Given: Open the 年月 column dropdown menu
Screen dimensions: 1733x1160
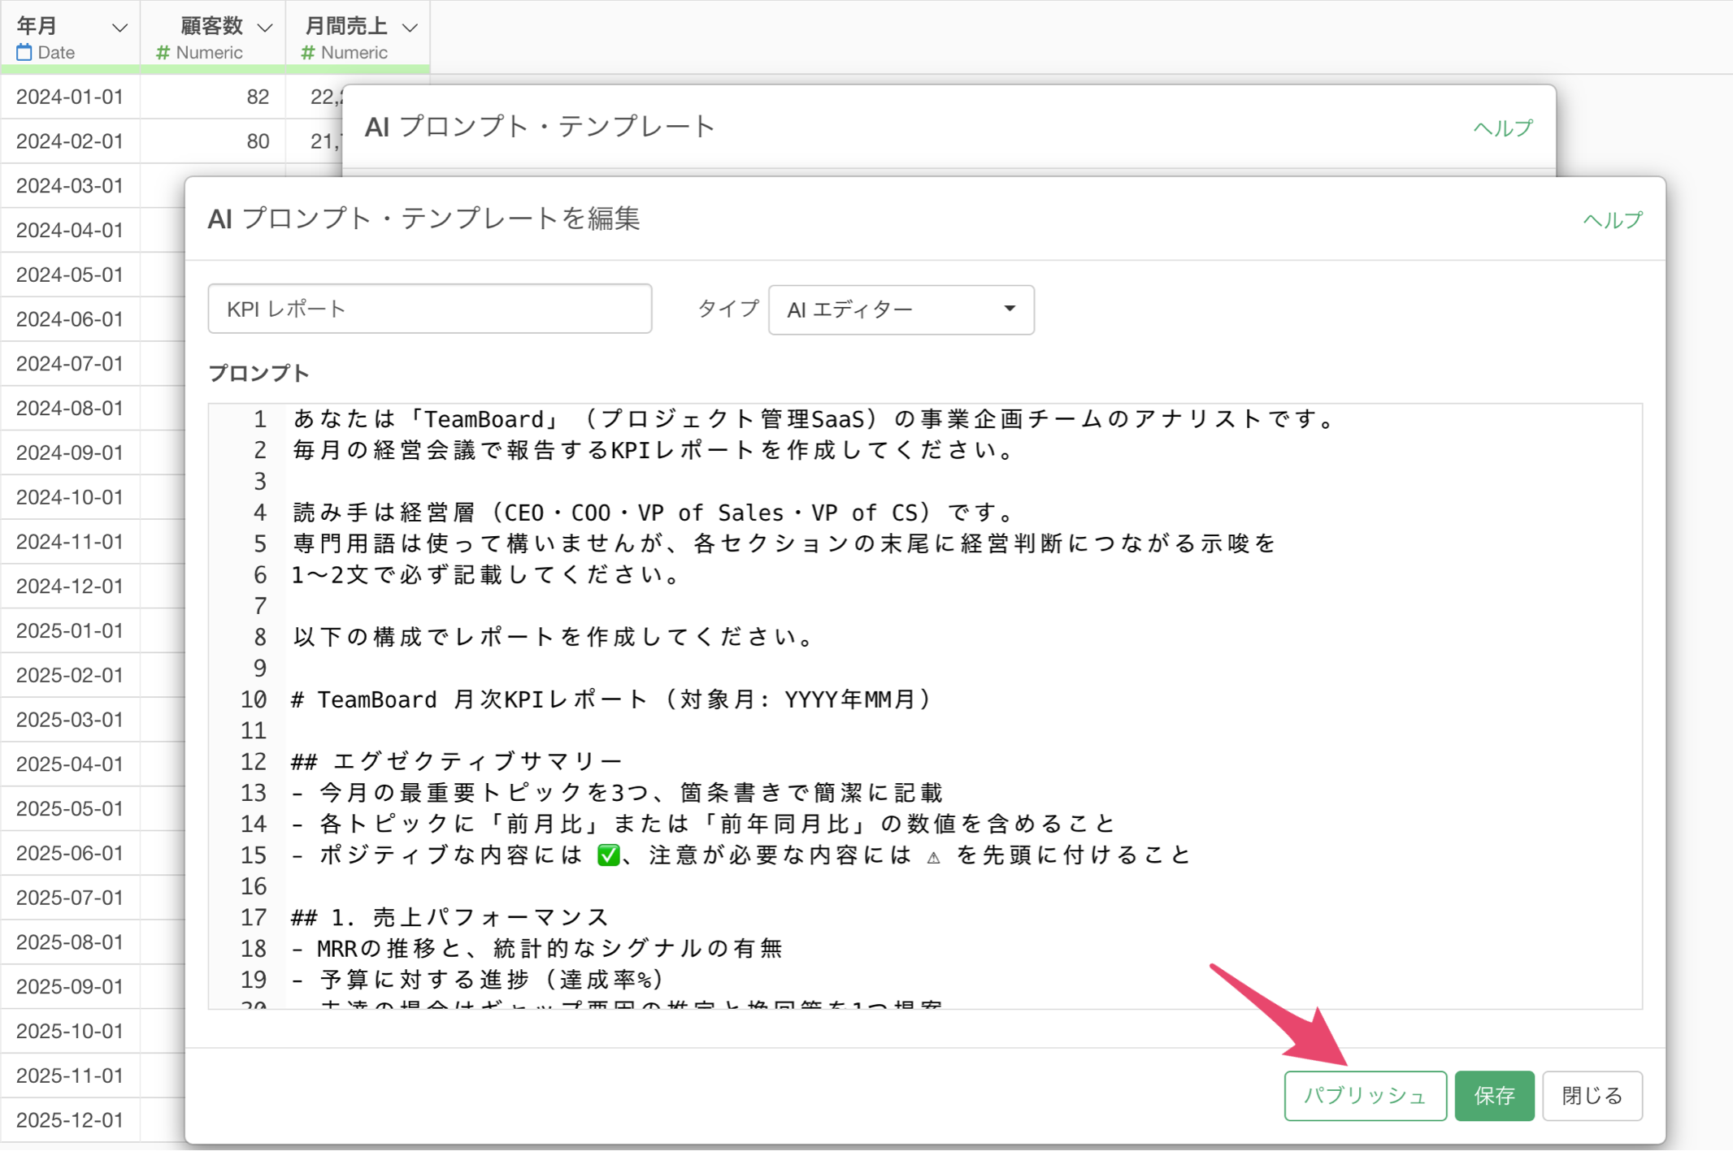Looking at the screenshot, I should point(119,28).
